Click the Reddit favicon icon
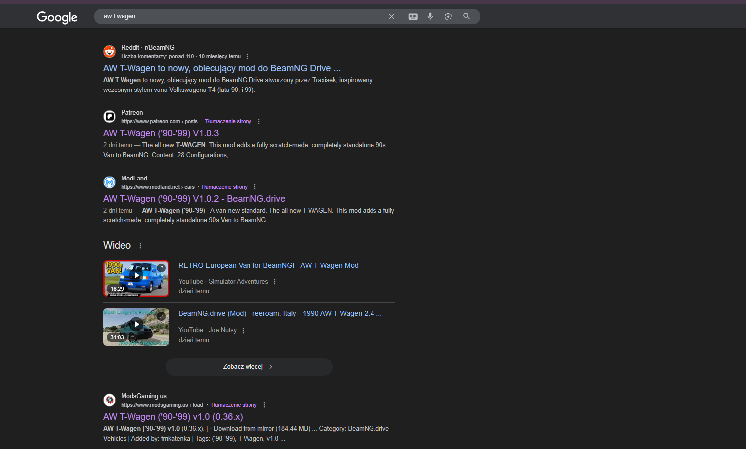Viewport: 746px width, 449px height. [x=110, y=51]
